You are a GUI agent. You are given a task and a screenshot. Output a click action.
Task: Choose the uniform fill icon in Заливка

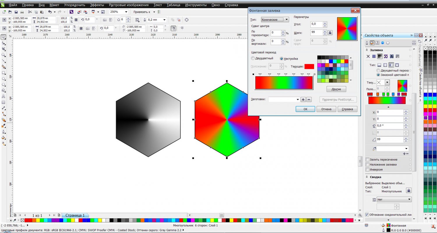(374, 56)
